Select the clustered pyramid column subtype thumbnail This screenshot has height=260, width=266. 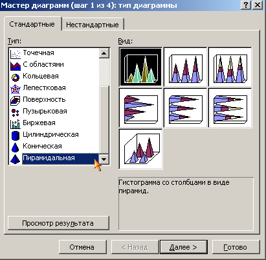pos(140,67)
